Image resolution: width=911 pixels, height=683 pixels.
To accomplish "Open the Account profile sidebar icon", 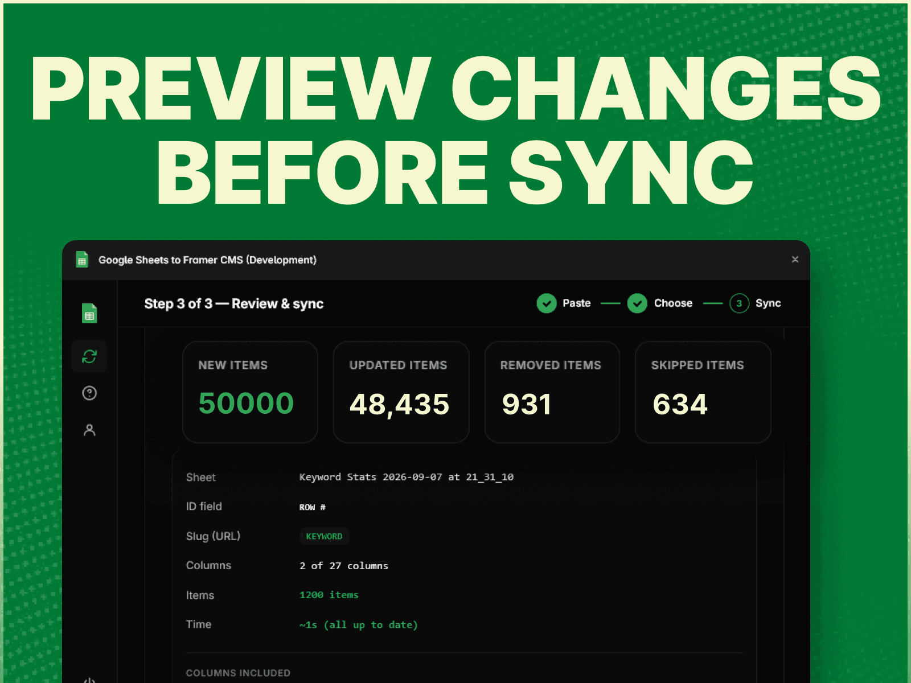I will [x=89, y=430].
